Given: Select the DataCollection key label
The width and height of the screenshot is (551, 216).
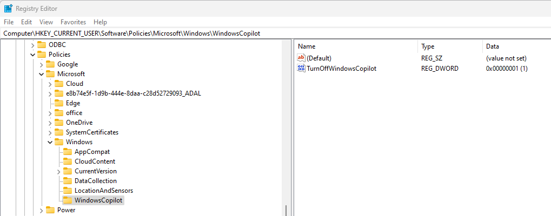Looking at the screenshot, I should (x=96, y=180).
